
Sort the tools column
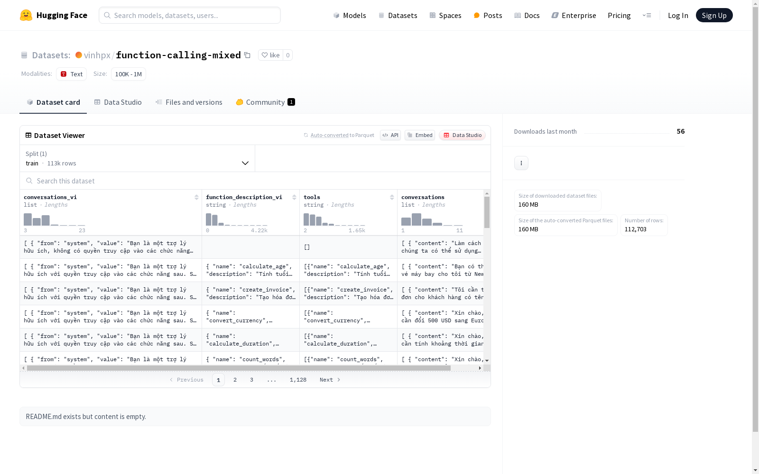tap(392, 197)
